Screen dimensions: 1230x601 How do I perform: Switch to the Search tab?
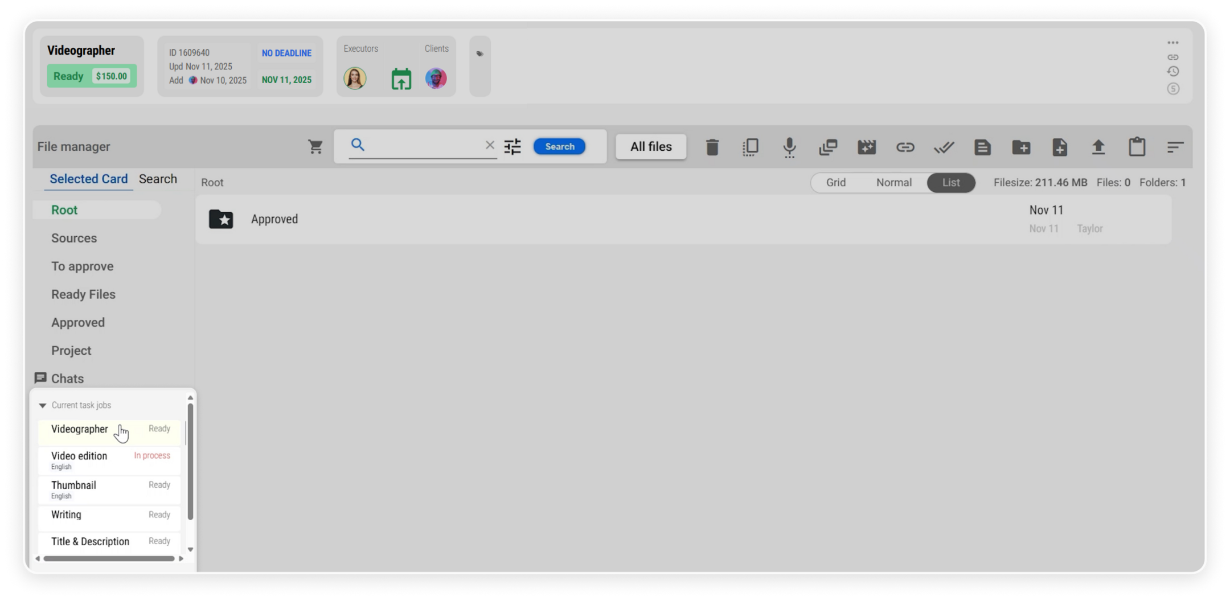[x=158, y=179]
